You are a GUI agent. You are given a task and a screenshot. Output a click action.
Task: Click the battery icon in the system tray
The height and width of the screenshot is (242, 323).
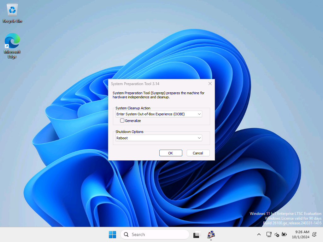pyautogui.click(x=284, y=235)
